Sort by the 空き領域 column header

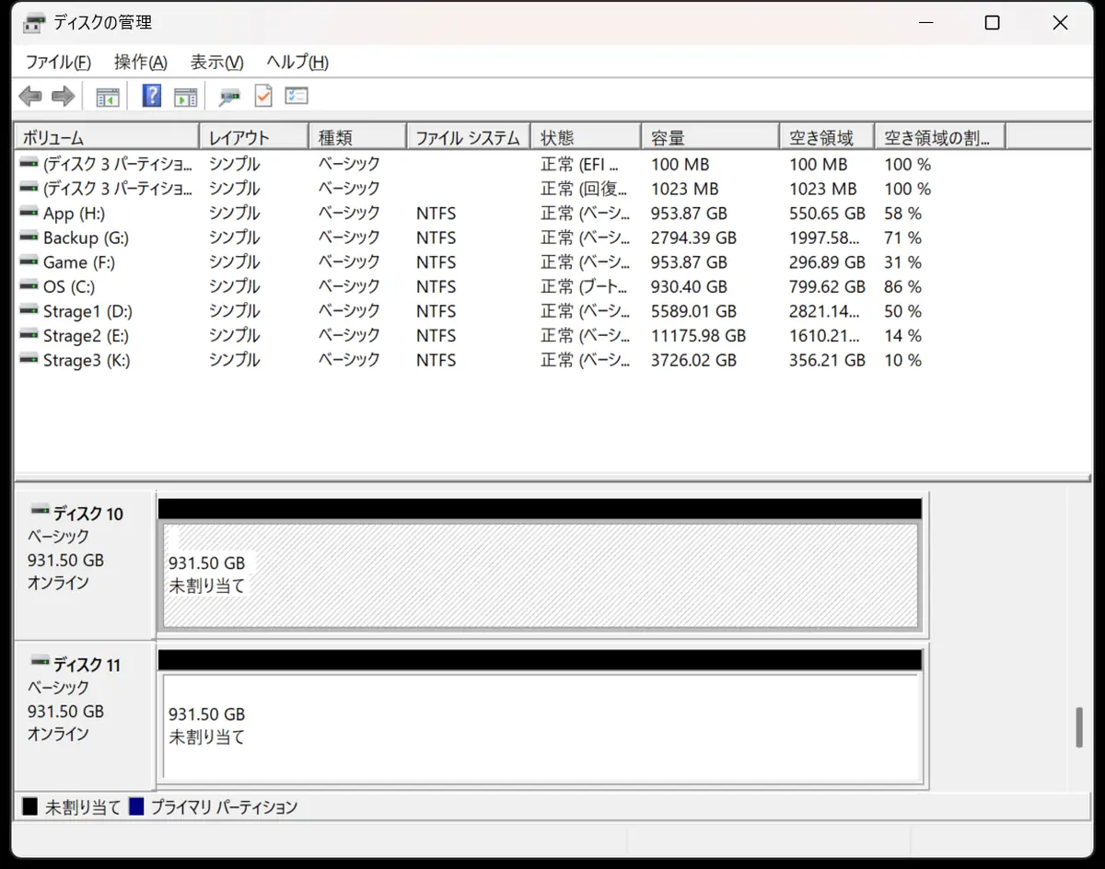tap(827, 137)
